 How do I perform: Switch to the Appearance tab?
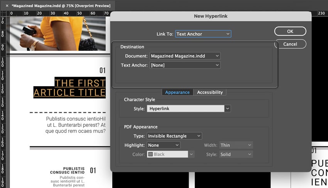coord(177,92)
